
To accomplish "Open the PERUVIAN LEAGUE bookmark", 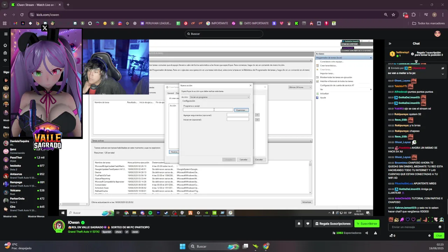I will [x=156, y=23].
